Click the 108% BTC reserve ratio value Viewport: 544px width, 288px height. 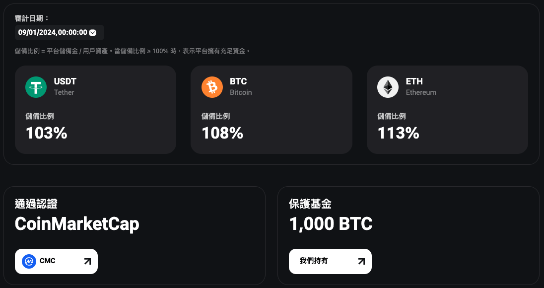[x=222, y=133]
